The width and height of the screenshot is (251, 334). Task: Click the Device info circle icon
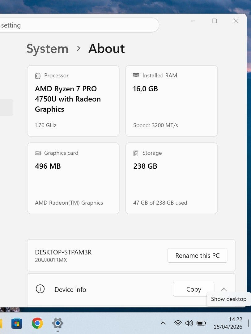[40, 289]
